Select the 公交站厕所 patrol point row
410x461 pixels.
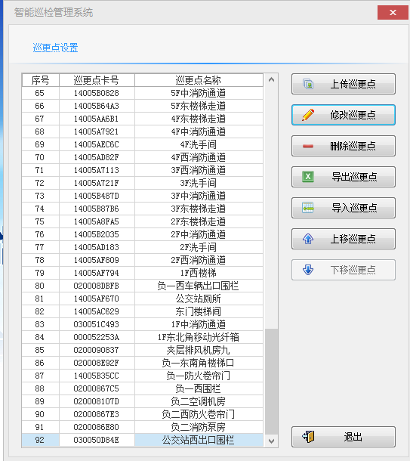click(143, 299)
